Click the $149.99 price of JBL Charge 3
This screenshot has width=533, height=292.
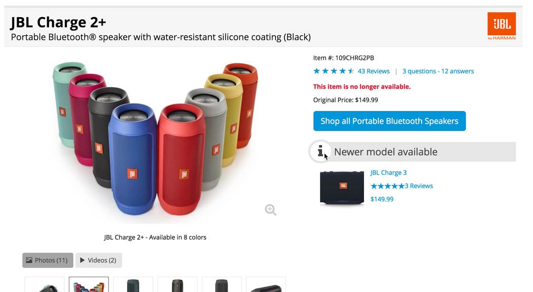pos(382,199)
